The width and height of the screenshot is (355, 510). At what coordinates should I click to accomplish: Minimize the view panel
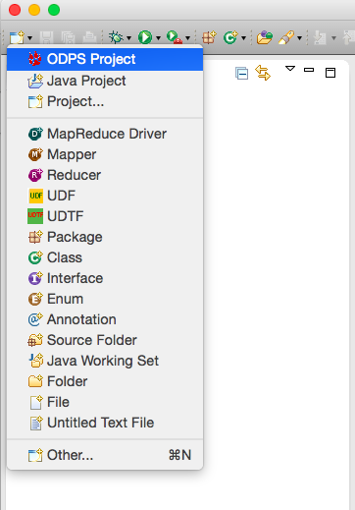click(x=309, y=70)
